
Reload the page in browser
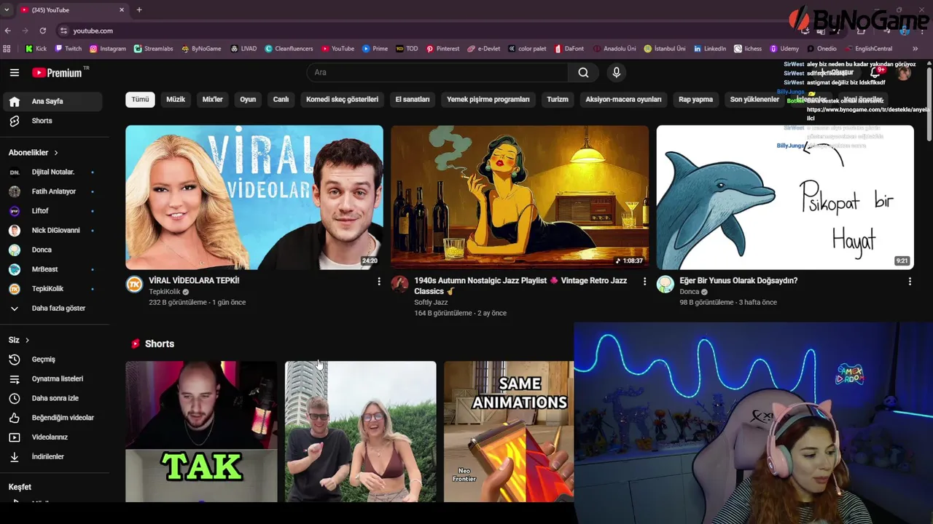coord(43,31)
